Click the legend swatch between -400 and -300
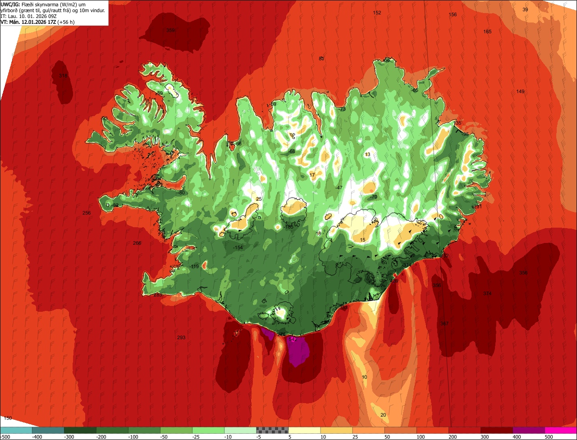Viewport: 577px width, 440px height. point(48,430)
